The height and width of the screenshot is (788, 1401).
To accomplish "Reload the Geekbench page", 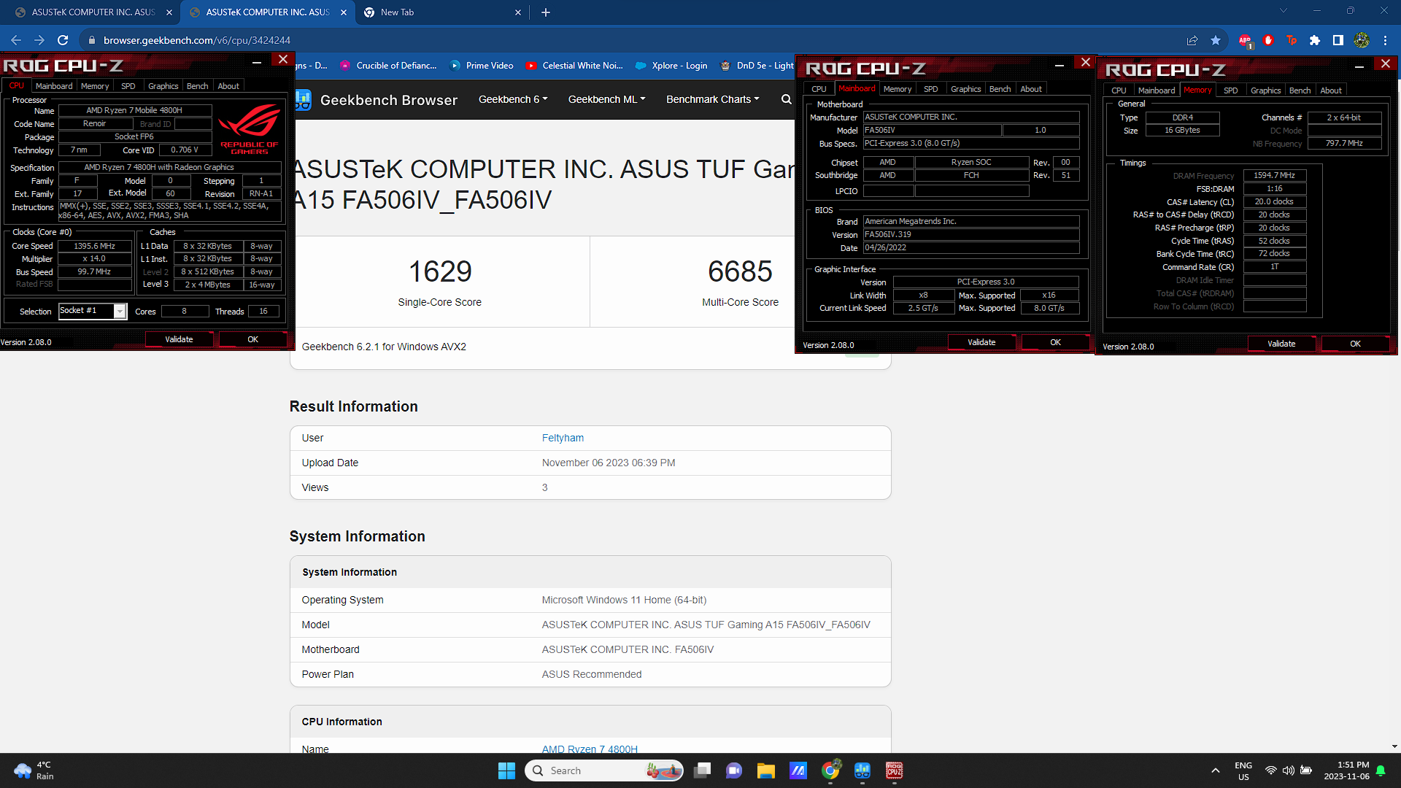I will [63, 41].
